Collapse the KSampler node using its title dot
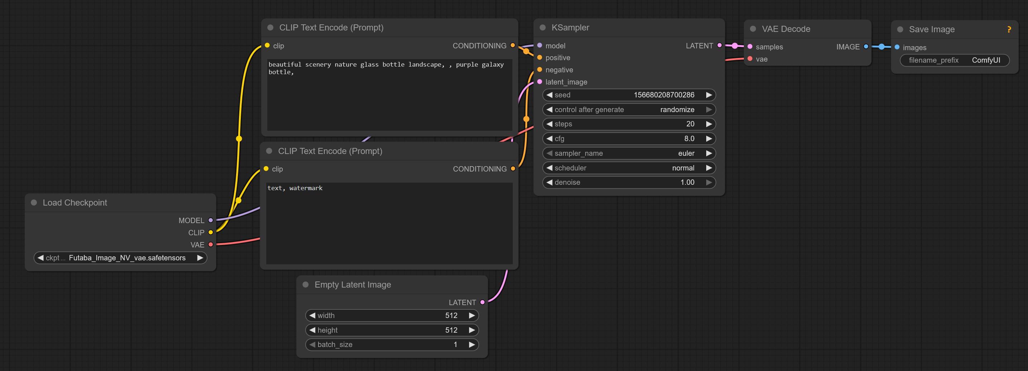The image size is (1028, 371). coord(542,28)
